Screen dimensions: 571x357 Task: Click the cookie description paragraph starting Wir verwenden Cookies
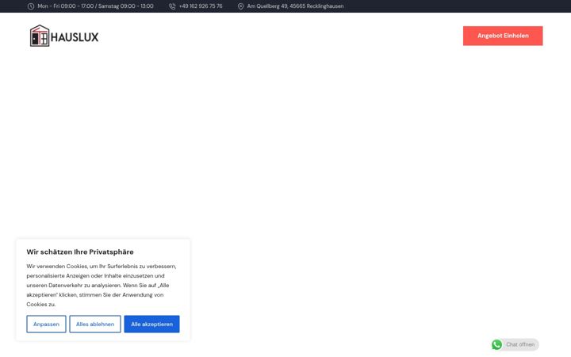102,286
